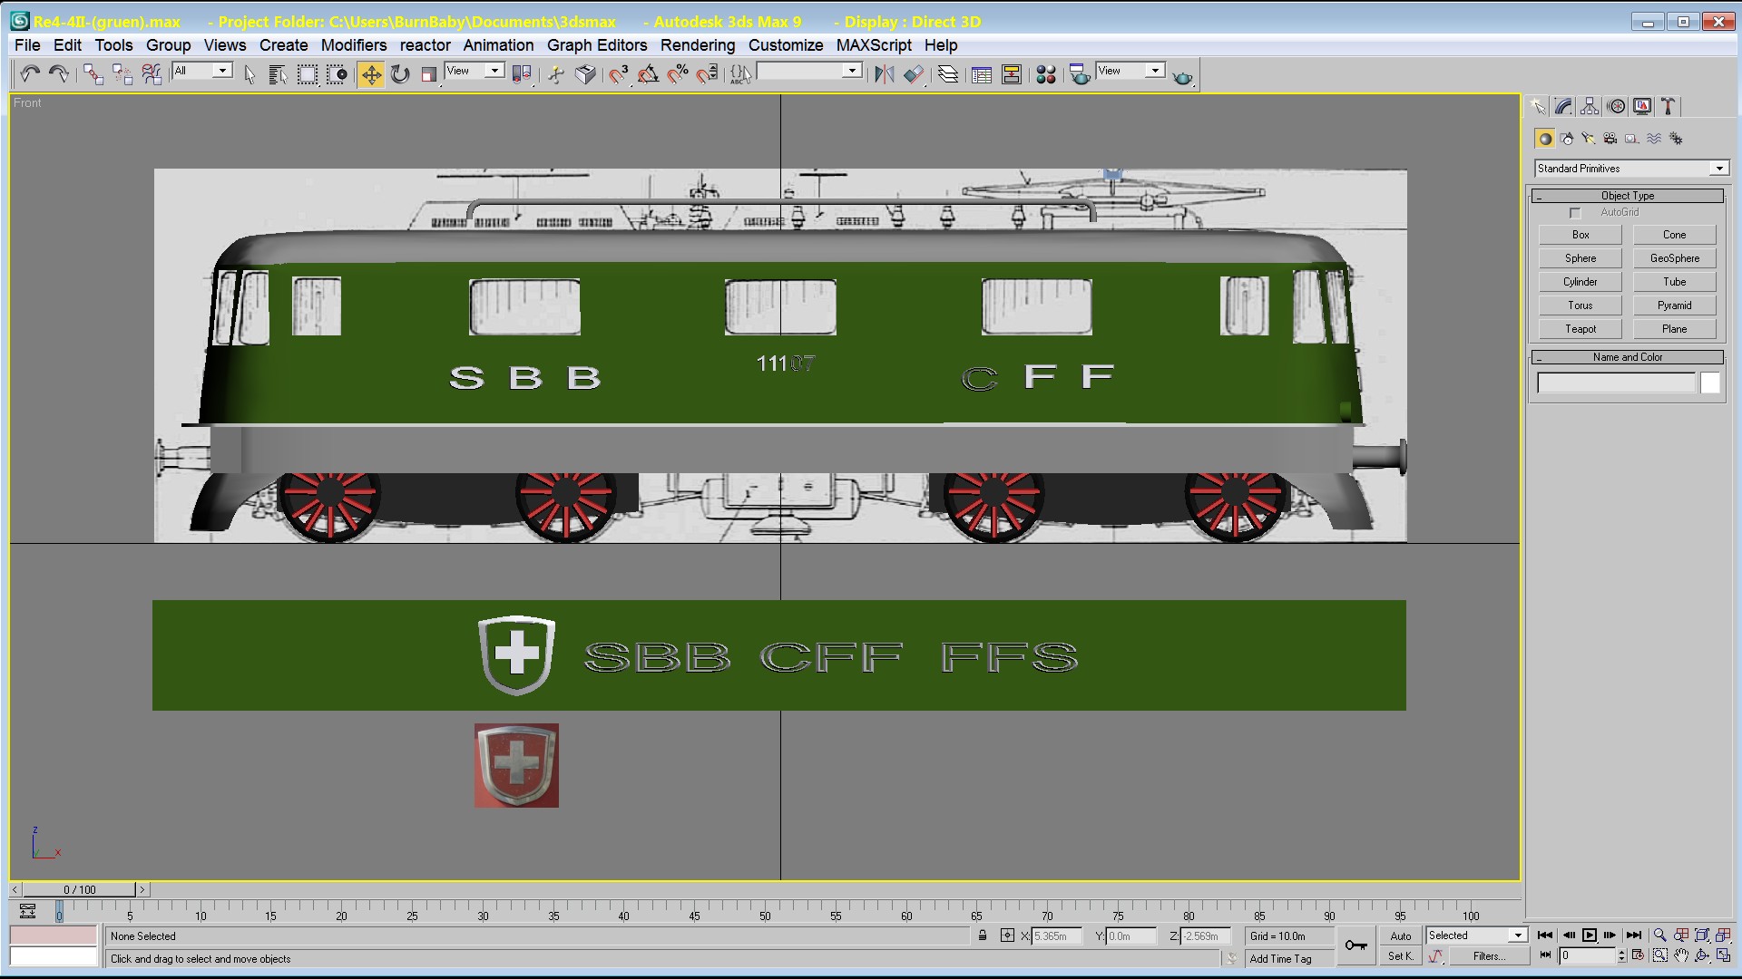Click the Select and Move tool
The image size is (1742, 979).
tap(371, 74)
